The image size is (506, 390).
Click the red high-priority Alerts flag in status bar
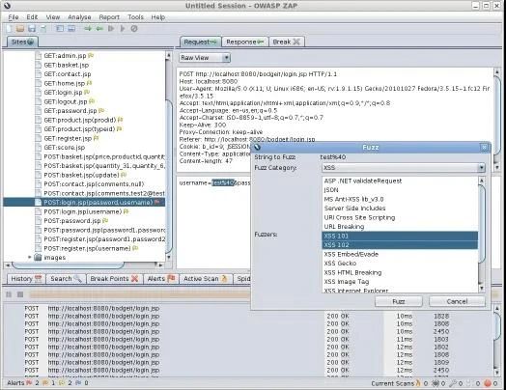tap(29, 383)
